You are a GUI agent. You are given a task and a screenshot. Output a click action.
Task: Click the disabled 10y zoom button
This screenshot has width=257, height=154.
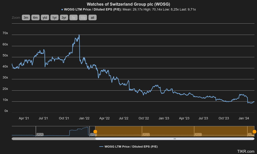(x=83, y=17)
